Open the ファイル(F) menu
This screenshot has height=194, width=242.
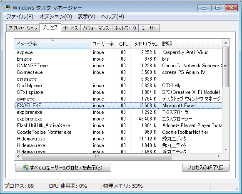[x=20, y=17]
